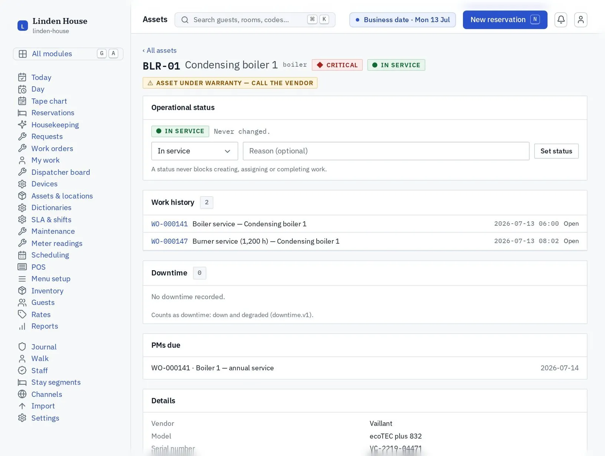Image resolution: width=605 pixels, height=456 pixels.
Task: Click the Journal shield icon
Action: [22, 347]
